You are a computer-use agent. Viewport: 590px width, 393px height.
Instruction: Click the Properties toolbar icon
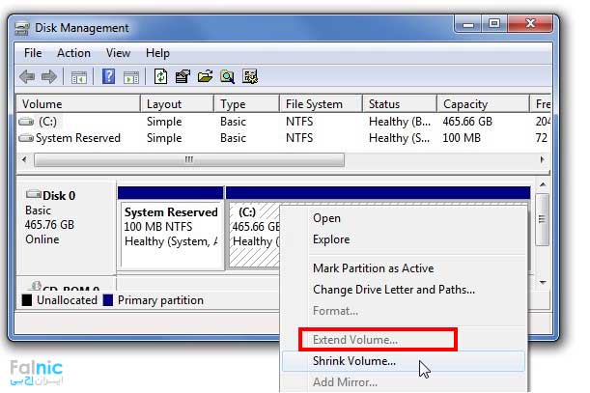pos(183,76)
